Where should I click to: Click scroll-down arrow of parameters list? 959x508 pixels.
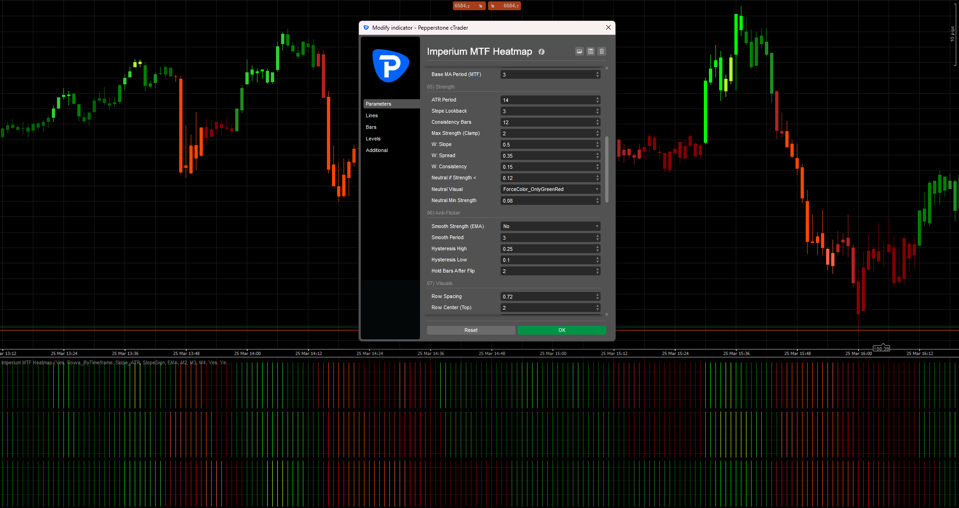(607, 315)
